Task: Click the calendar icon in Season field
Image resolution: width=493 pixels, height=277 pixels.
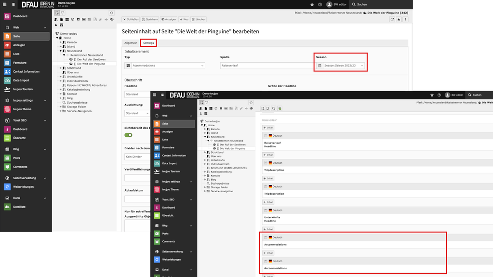Action: [x=320, y=66]
